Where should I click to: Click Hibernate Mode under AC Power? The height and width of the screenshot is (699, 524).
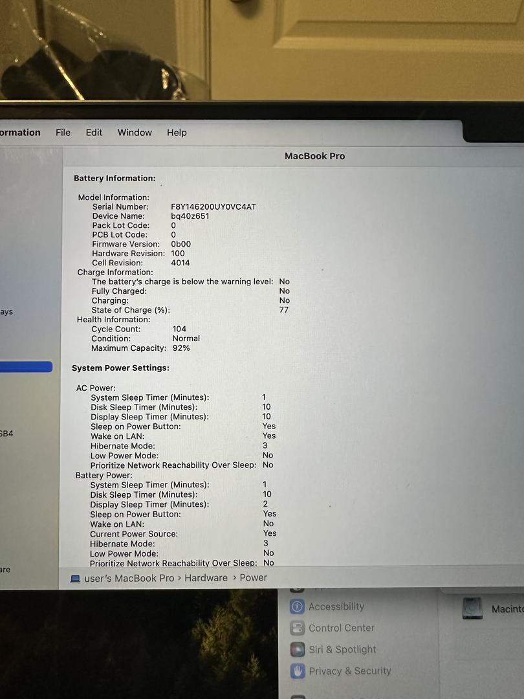[x=123, y=446]
